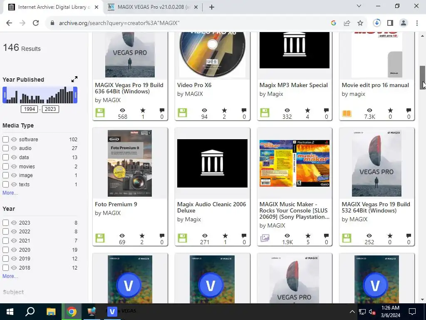Hide texts media type with eye toggle
This screenshot has width=426, height=320.
[14, 185]
